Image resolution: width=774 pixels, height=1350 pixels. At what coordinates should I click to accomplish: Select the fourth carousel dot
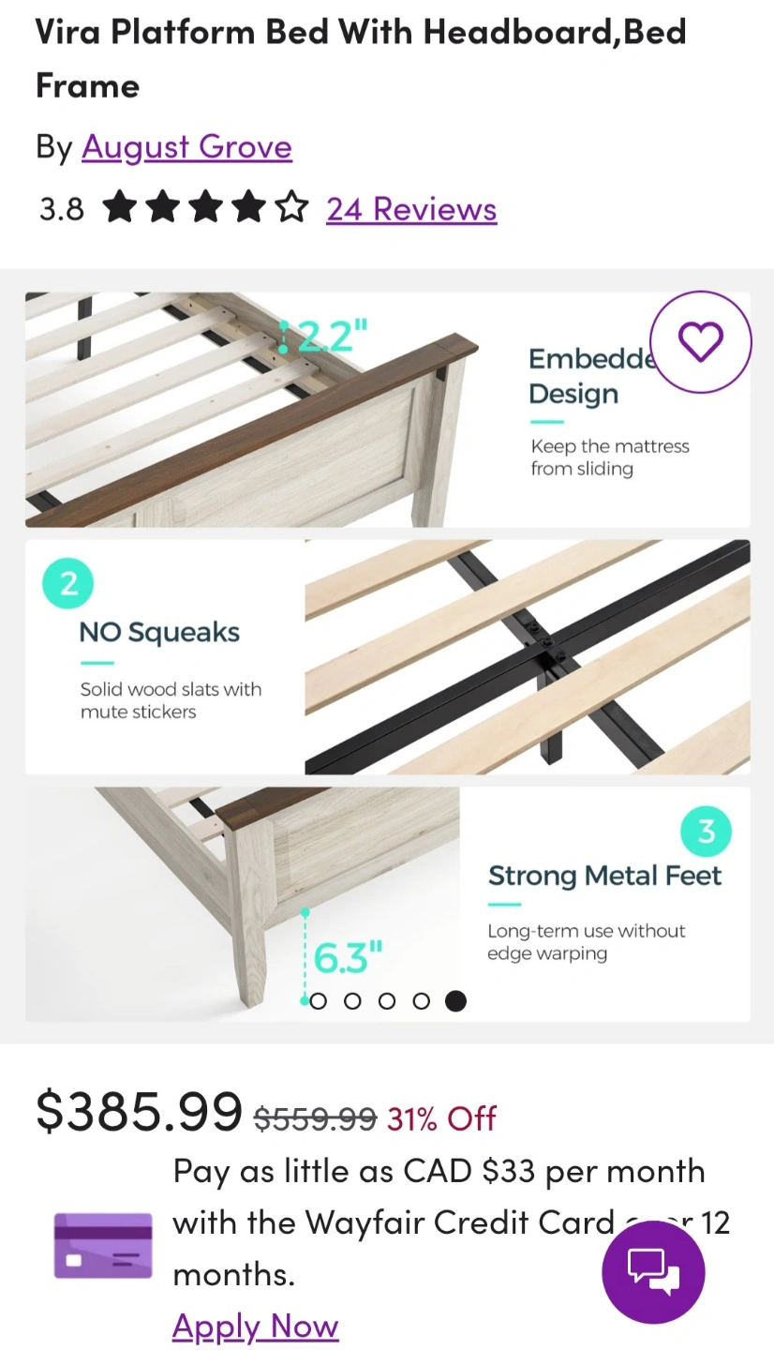pos(422,1001)
